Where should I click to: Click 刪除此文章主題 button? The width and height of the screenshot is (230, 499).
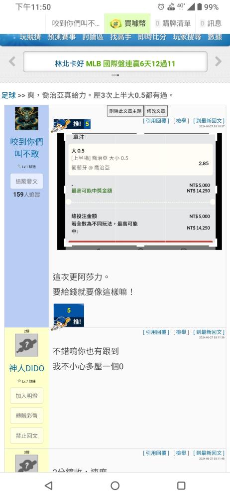(125, 111)
